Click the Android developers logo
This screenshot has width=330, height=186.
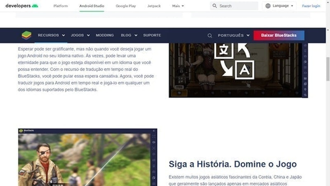click(22, 6)
